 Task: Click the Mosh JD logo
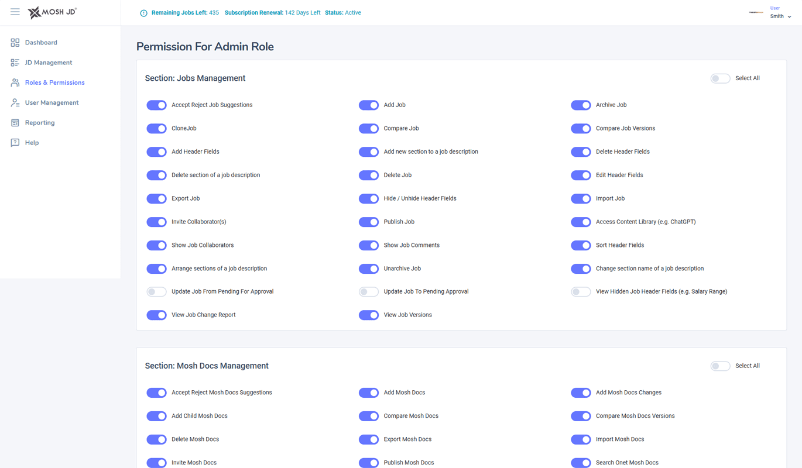(52, 12)
